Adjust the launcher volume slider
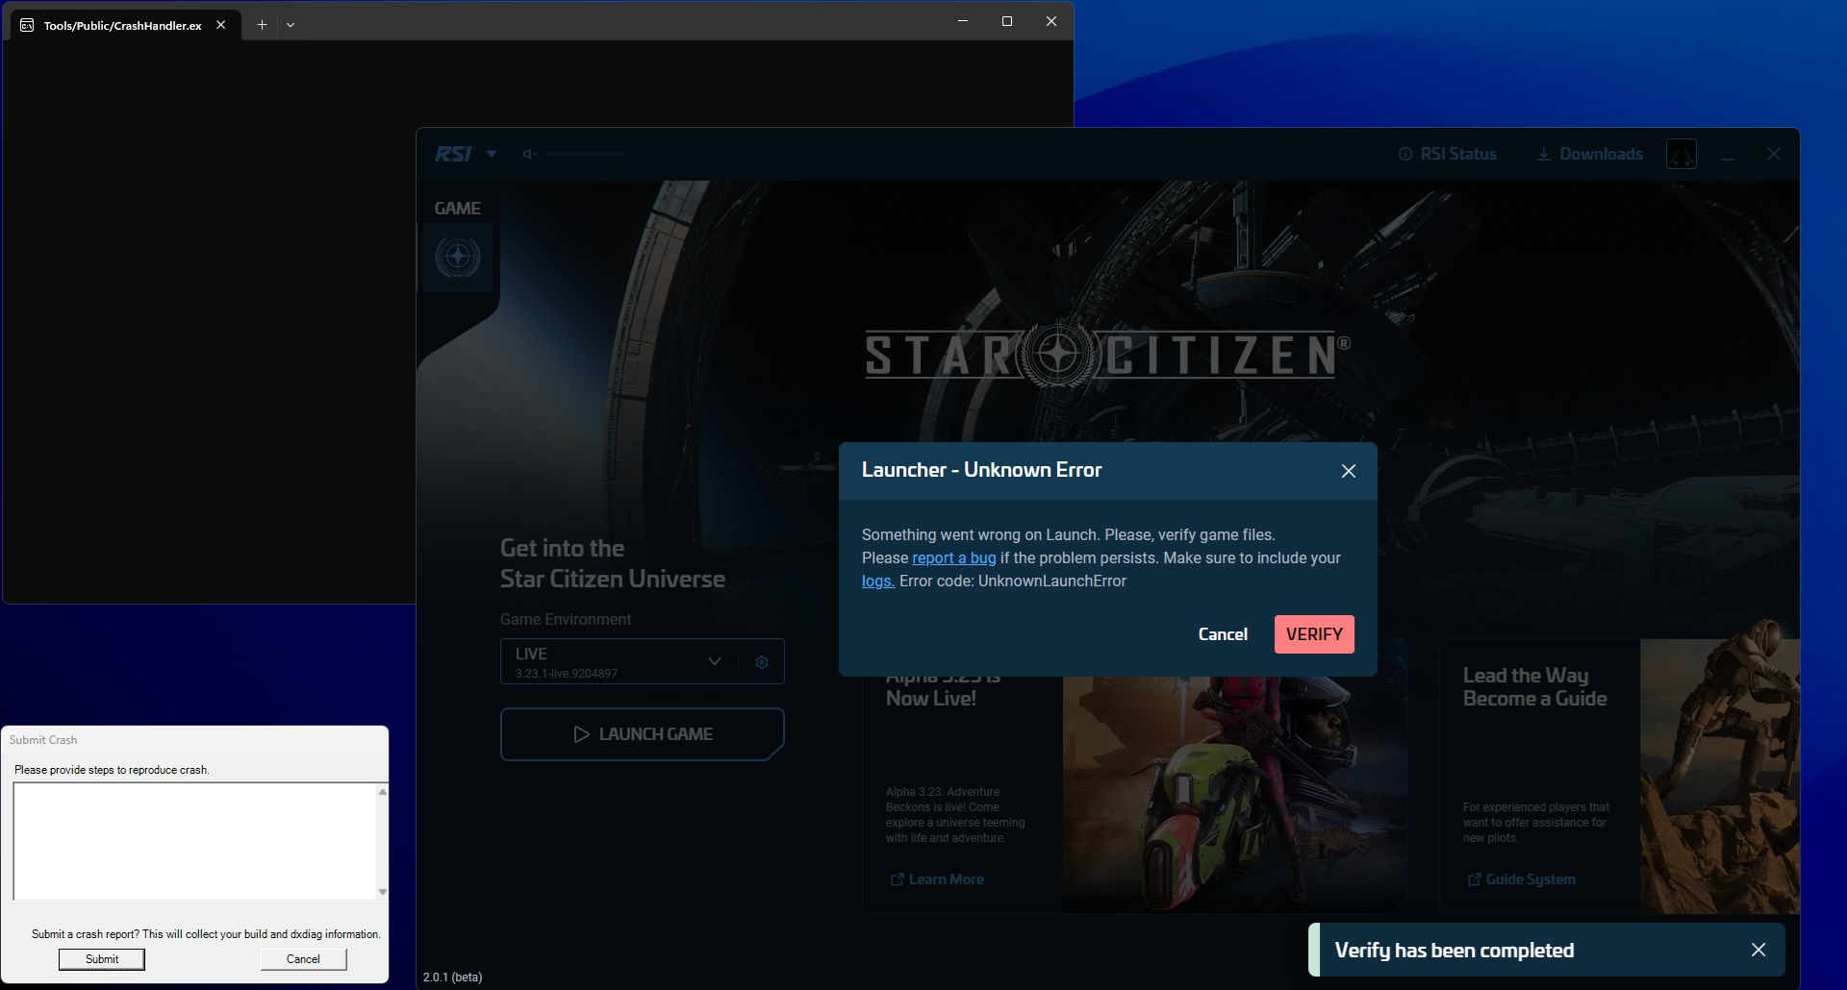 click(x=583, y=154)
